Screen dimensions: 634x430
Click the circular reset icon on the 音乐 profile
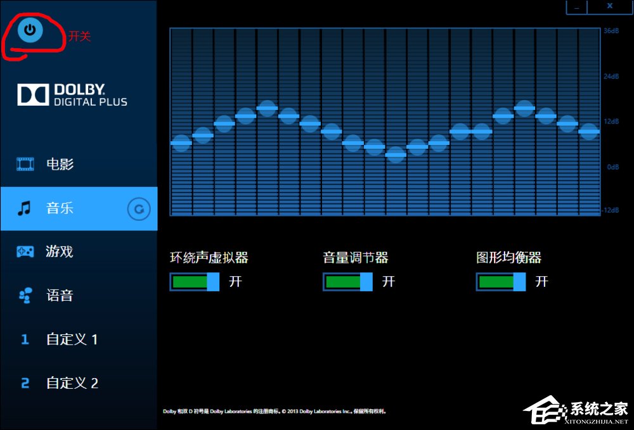tap(138, 208)
